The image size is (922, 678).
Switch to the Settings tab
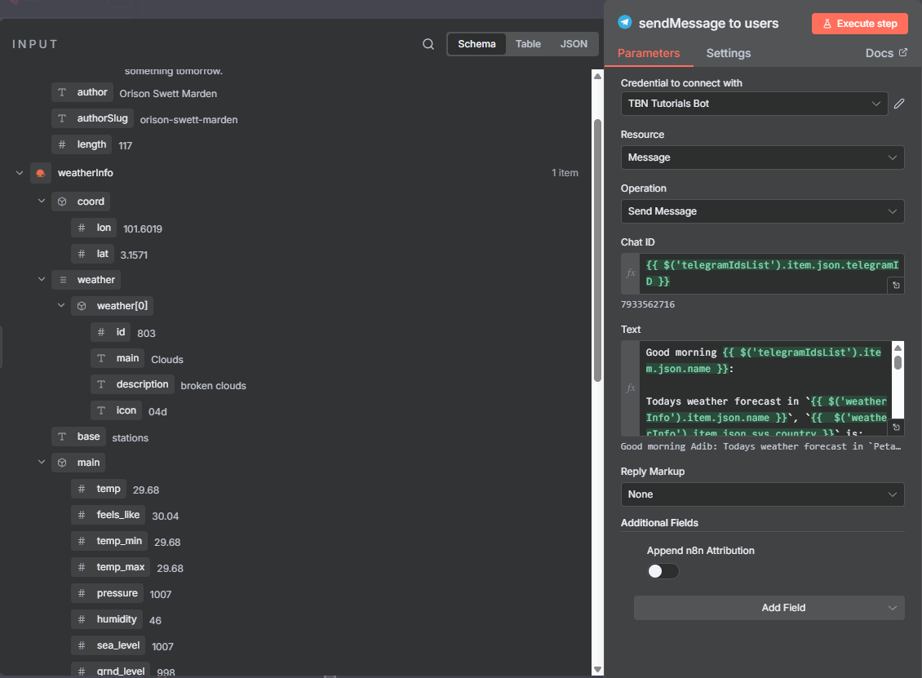728,53
